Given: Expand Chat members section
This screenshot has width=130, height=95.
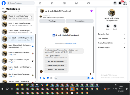Looking at the screenshot, I should (112, 39).
